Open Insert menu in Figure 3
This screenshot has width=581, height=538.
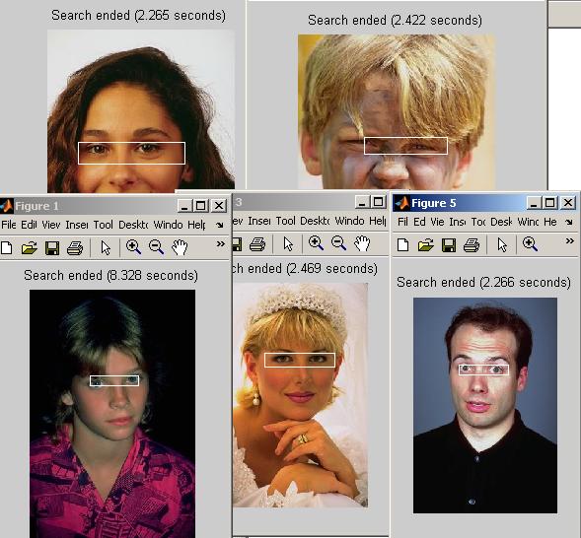pyautogui.click(x=259, y=221)
